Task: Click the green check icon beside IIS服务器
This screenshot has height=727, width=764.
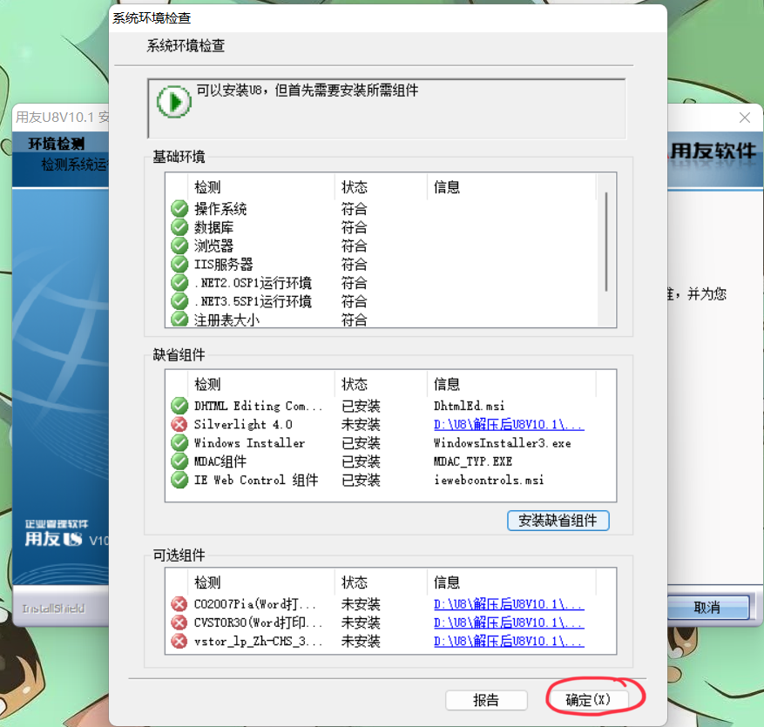Action: 179,264
